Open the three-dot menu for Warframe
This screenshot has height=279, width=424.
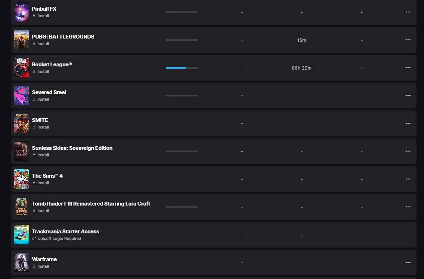[408, 262]
